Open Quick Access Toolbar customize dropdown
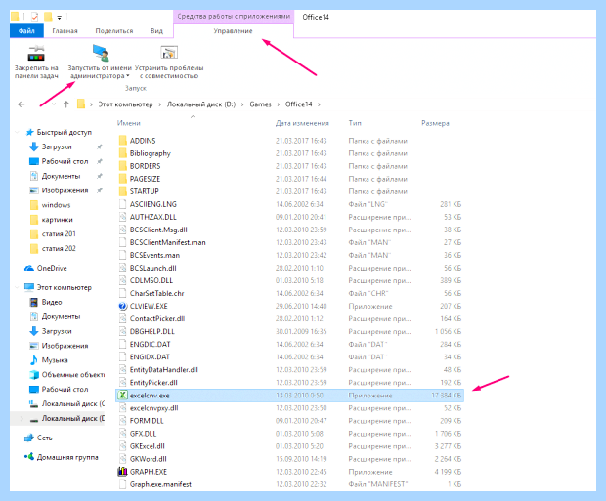 59,18
